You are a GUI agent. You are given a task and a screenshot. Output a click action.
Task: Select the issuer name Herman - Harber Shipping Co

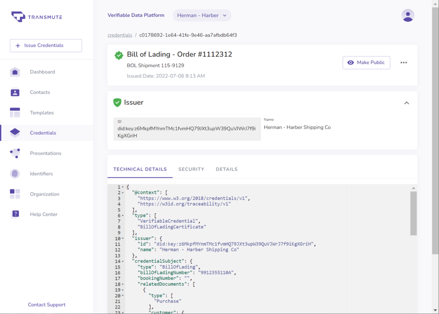297,127
